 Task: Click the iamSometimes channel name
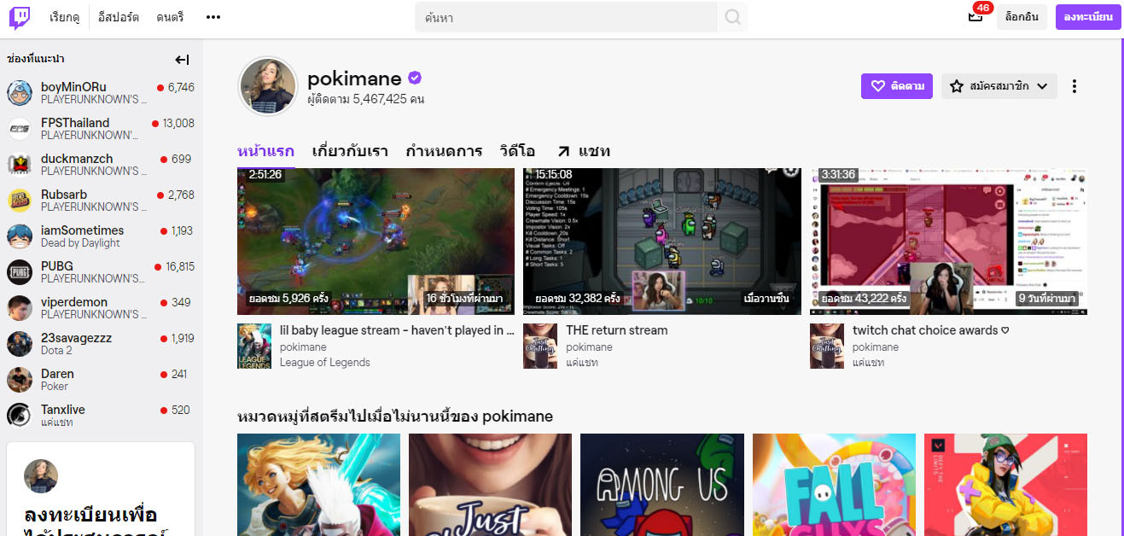tap(82, 230)
